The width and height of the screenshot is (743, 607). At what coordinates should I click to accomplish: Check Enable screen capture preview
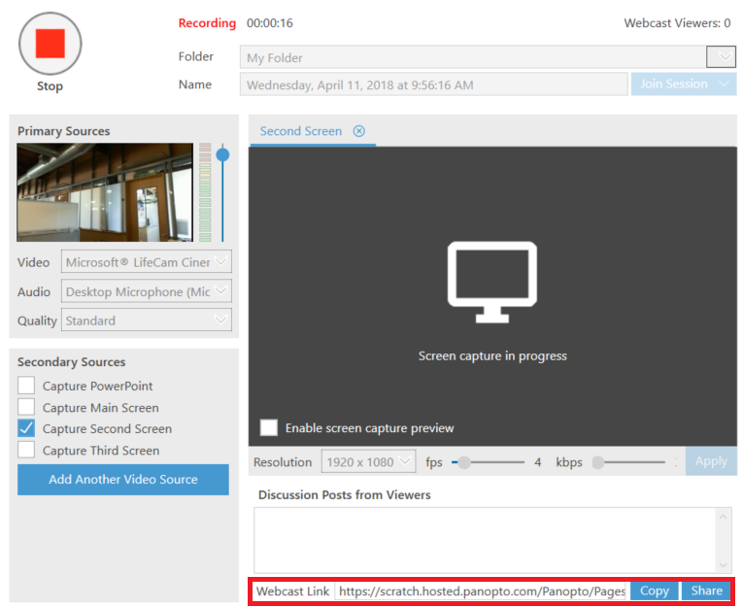268,427
